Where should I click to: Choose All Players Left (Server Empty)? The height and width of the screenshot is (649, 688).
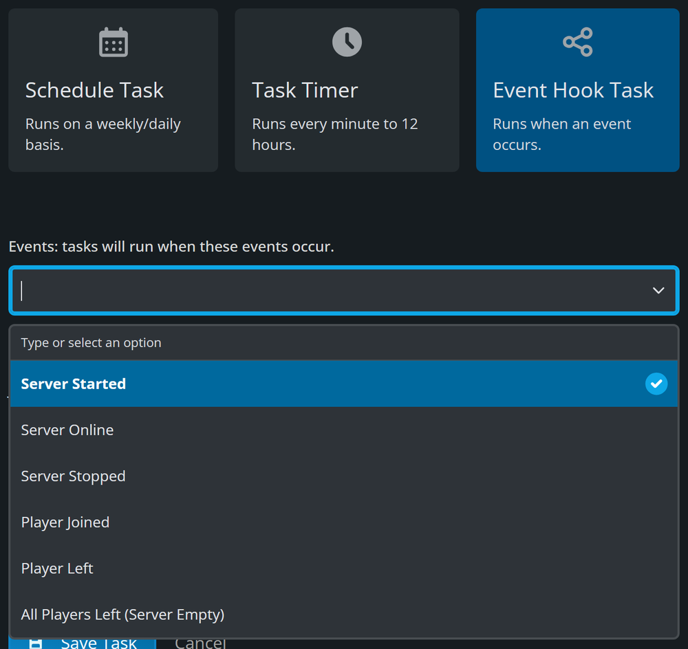(344, 615)
